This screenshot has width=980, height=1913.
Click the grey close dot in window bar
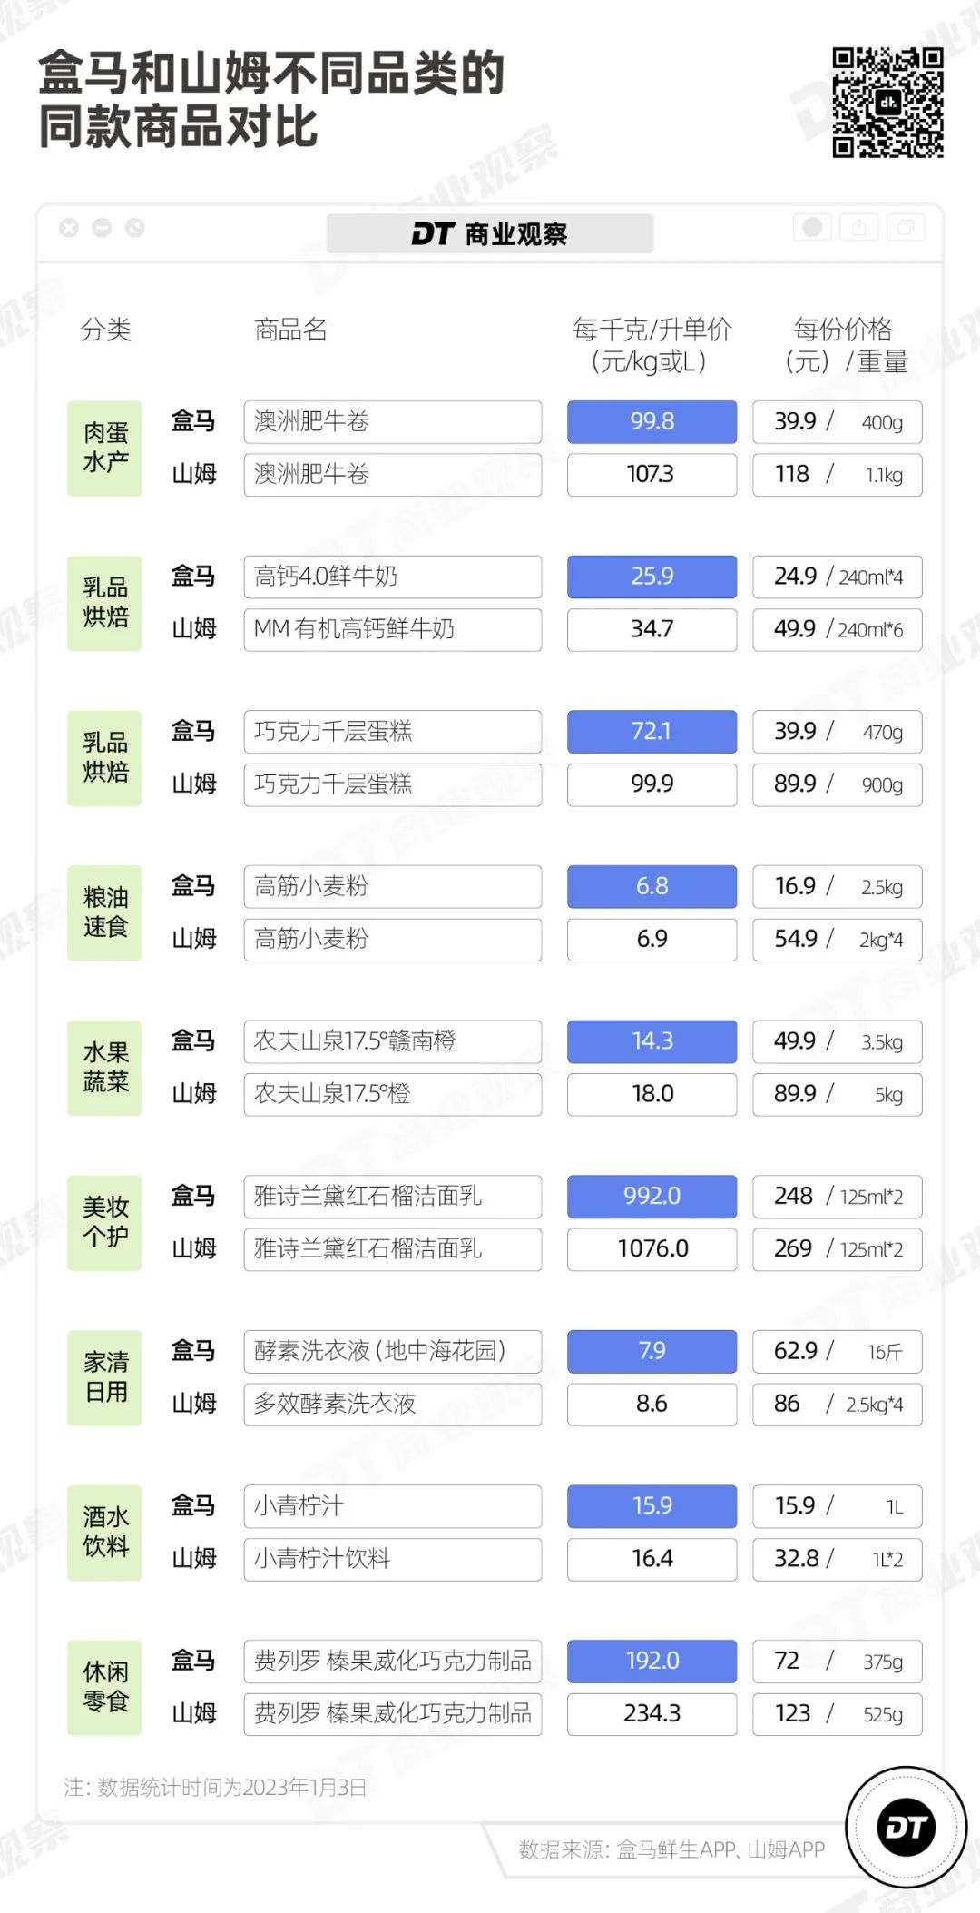pyautogui.click(x=69, y=228)
